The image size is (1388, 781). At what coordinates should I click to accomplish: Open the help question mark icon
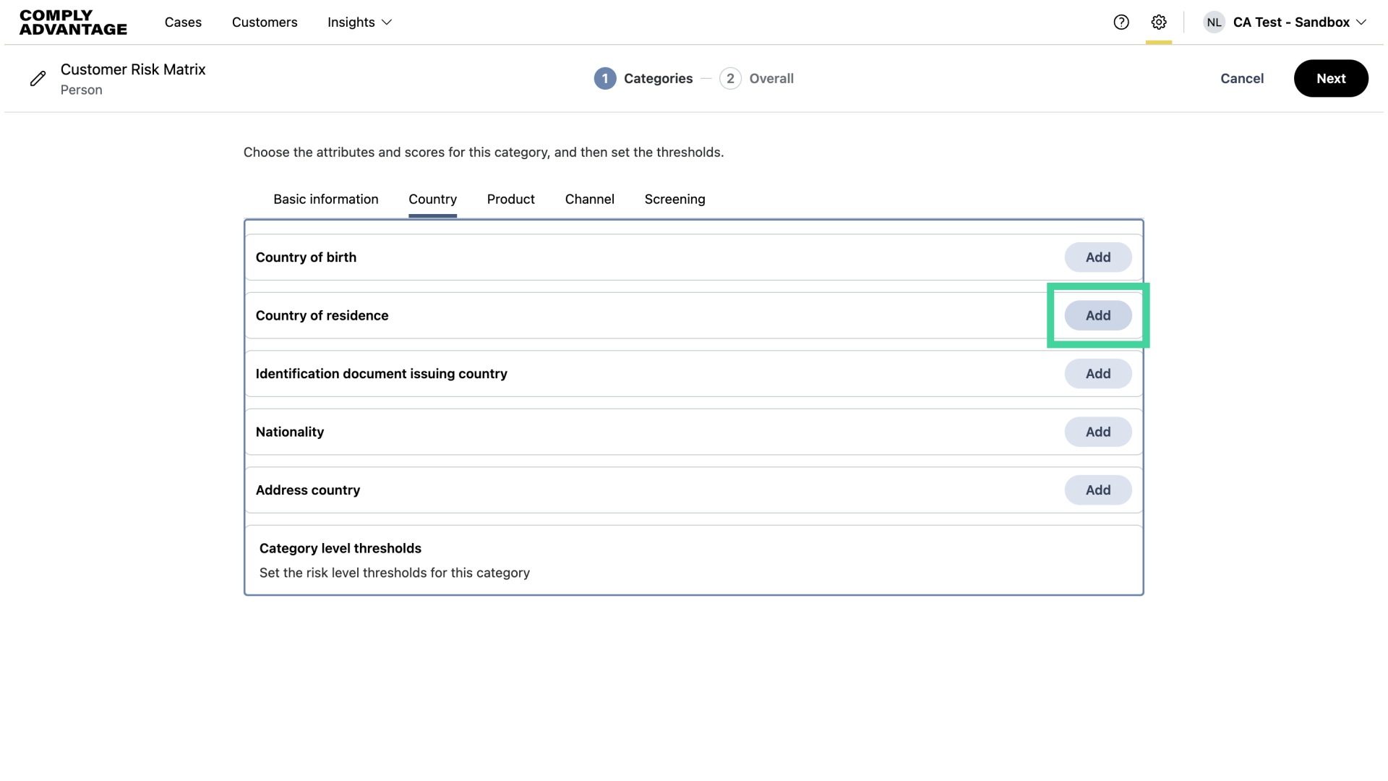[1121, 22]
